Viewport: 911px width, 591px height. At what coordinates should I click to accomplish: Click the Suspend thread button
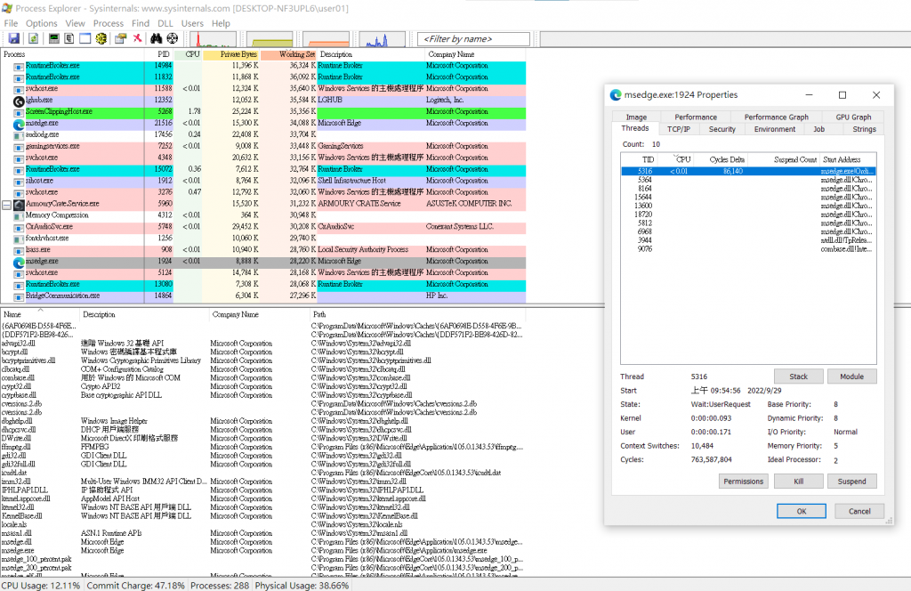(x=851, y=482)
